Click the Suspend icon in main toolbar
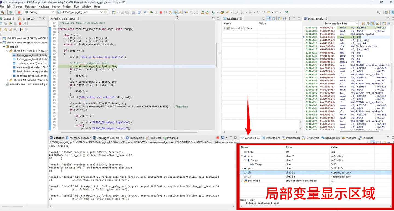 tap(156, 12)
